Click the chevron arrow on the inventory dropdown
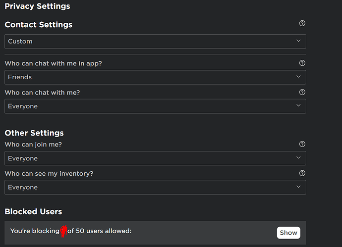The height and width of the screenshot is (247, 342). click(298, 187)
